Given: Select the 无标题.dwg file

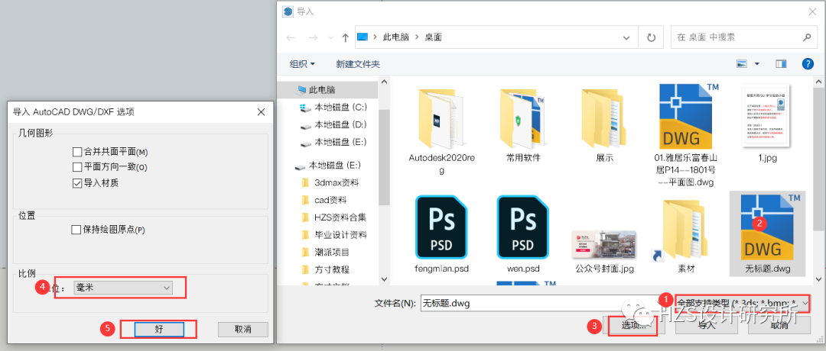Looking at the screenshot, I should (x=768, y=233).
